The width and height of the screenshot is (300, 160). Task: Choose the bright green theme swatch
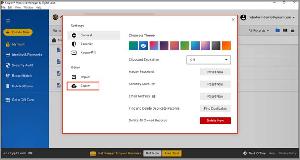(185, 46)
